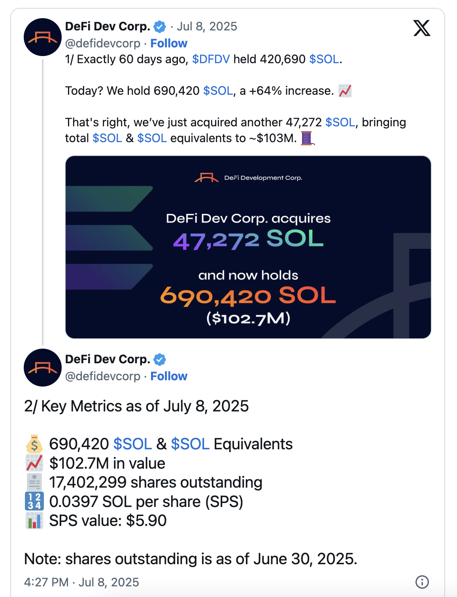457x597 pixels.
Task: Follow @defidevcorp from the second tweet
Action: (169, 376)
